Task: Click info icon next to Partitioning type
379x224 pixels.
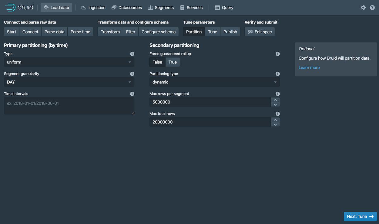Action: (x=277, y=74)
